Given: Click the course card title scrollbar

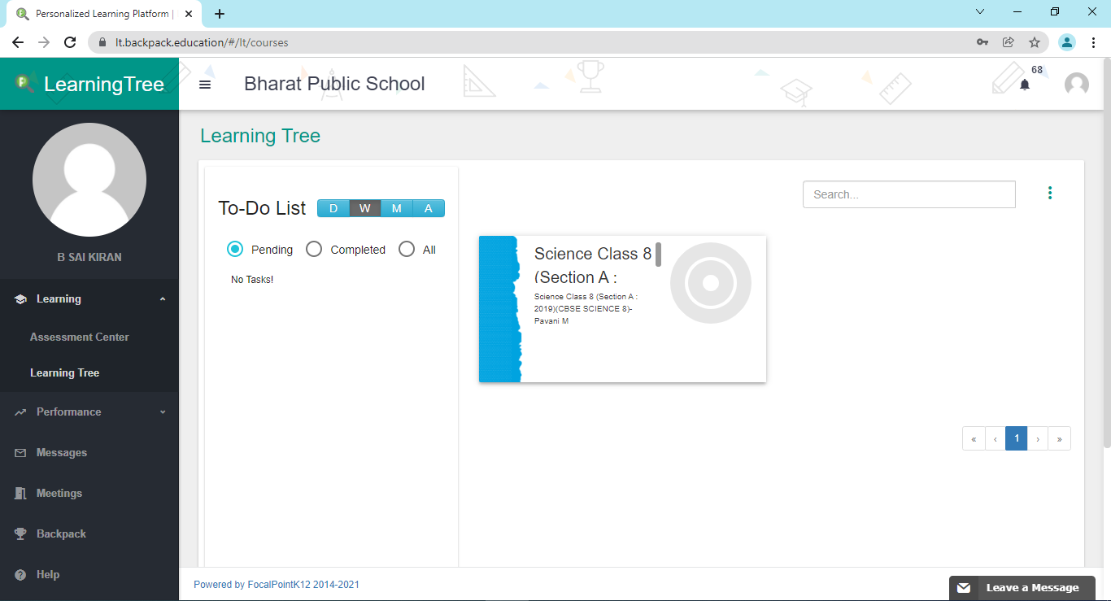Looking at the screenshot, I should (x=658, y=255).
